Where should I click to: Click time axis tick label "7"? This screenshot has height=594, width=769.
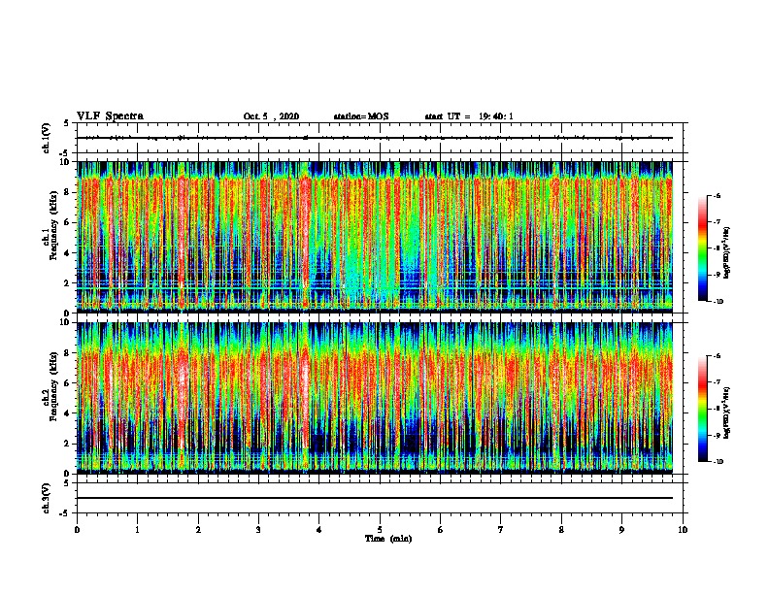pyautogui.click(x=501, y=530)
